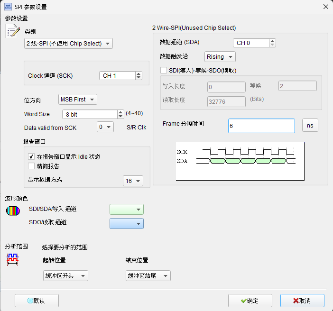This screenshot has height=311, width=333.
Task: Click the notepad parameter settings icon
Action: 13,30
